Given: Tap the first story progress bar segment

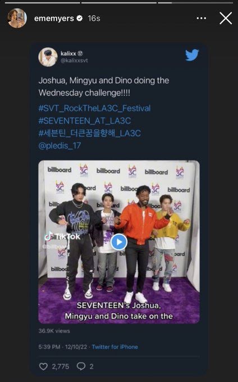Looking at the screenshot, I should click(x=42, y=3).
